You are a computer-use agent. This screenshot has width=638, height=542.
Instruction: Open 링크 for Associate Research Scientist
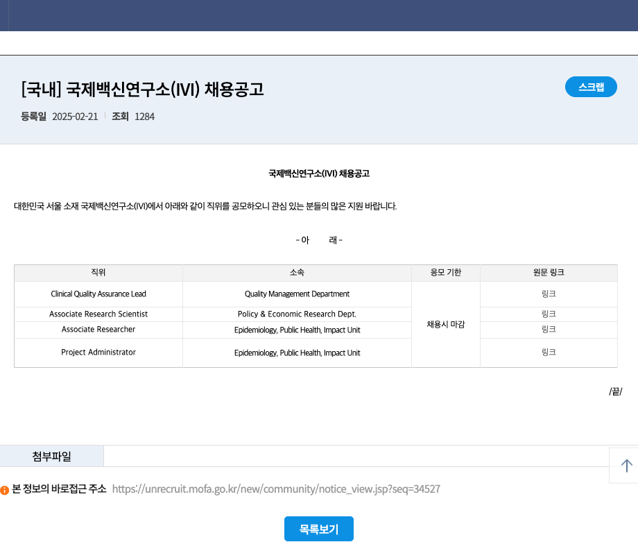(549, 314)
